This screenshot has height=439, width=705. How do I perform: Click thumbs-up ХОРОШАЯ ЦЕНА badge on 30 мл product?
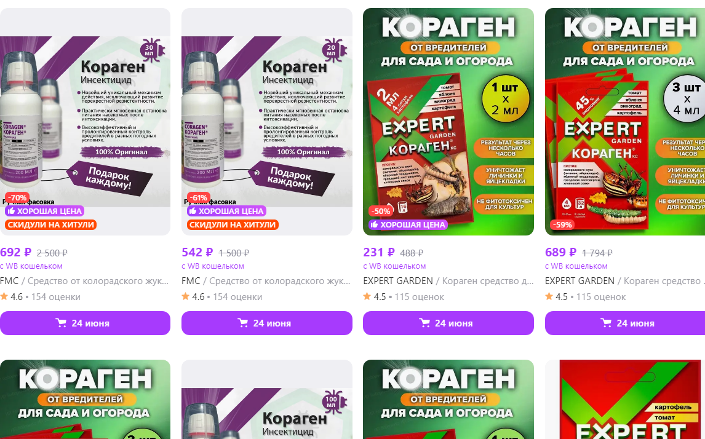44,211
